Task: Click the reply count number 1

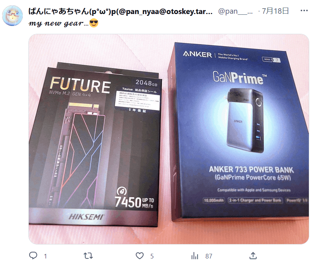Action: [x=45, y=256]
